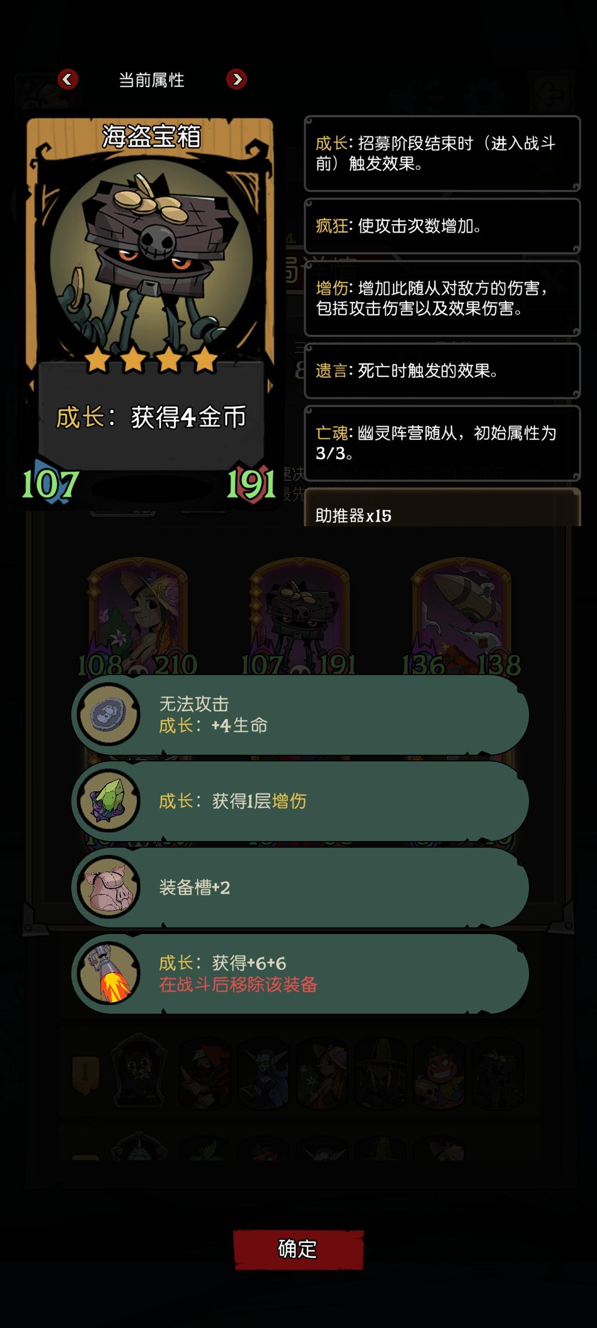This screenshot has height=1328, width=597.
Task: Select the rocket booster equipment icon
Action: [109, 973]
